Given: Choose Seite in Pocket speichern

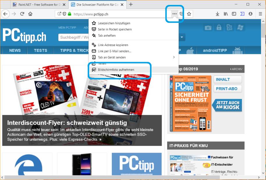Looking at the screenshot, I should coord(133,29).
